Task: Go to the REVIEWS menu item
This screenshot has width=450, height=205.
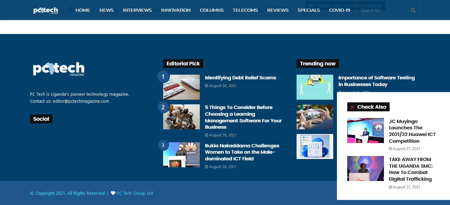Action: point(278,10)
